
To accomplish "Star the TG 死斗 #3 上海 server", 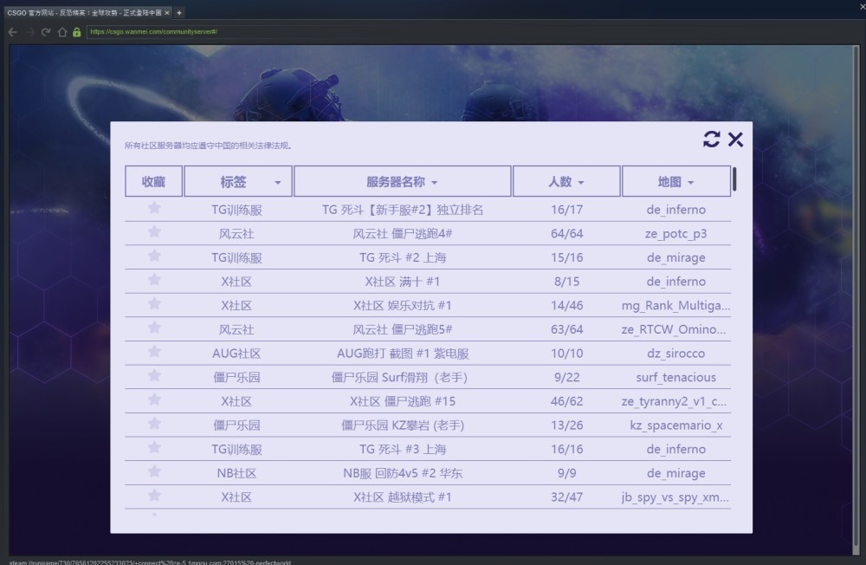I will (x=154, y=447).
